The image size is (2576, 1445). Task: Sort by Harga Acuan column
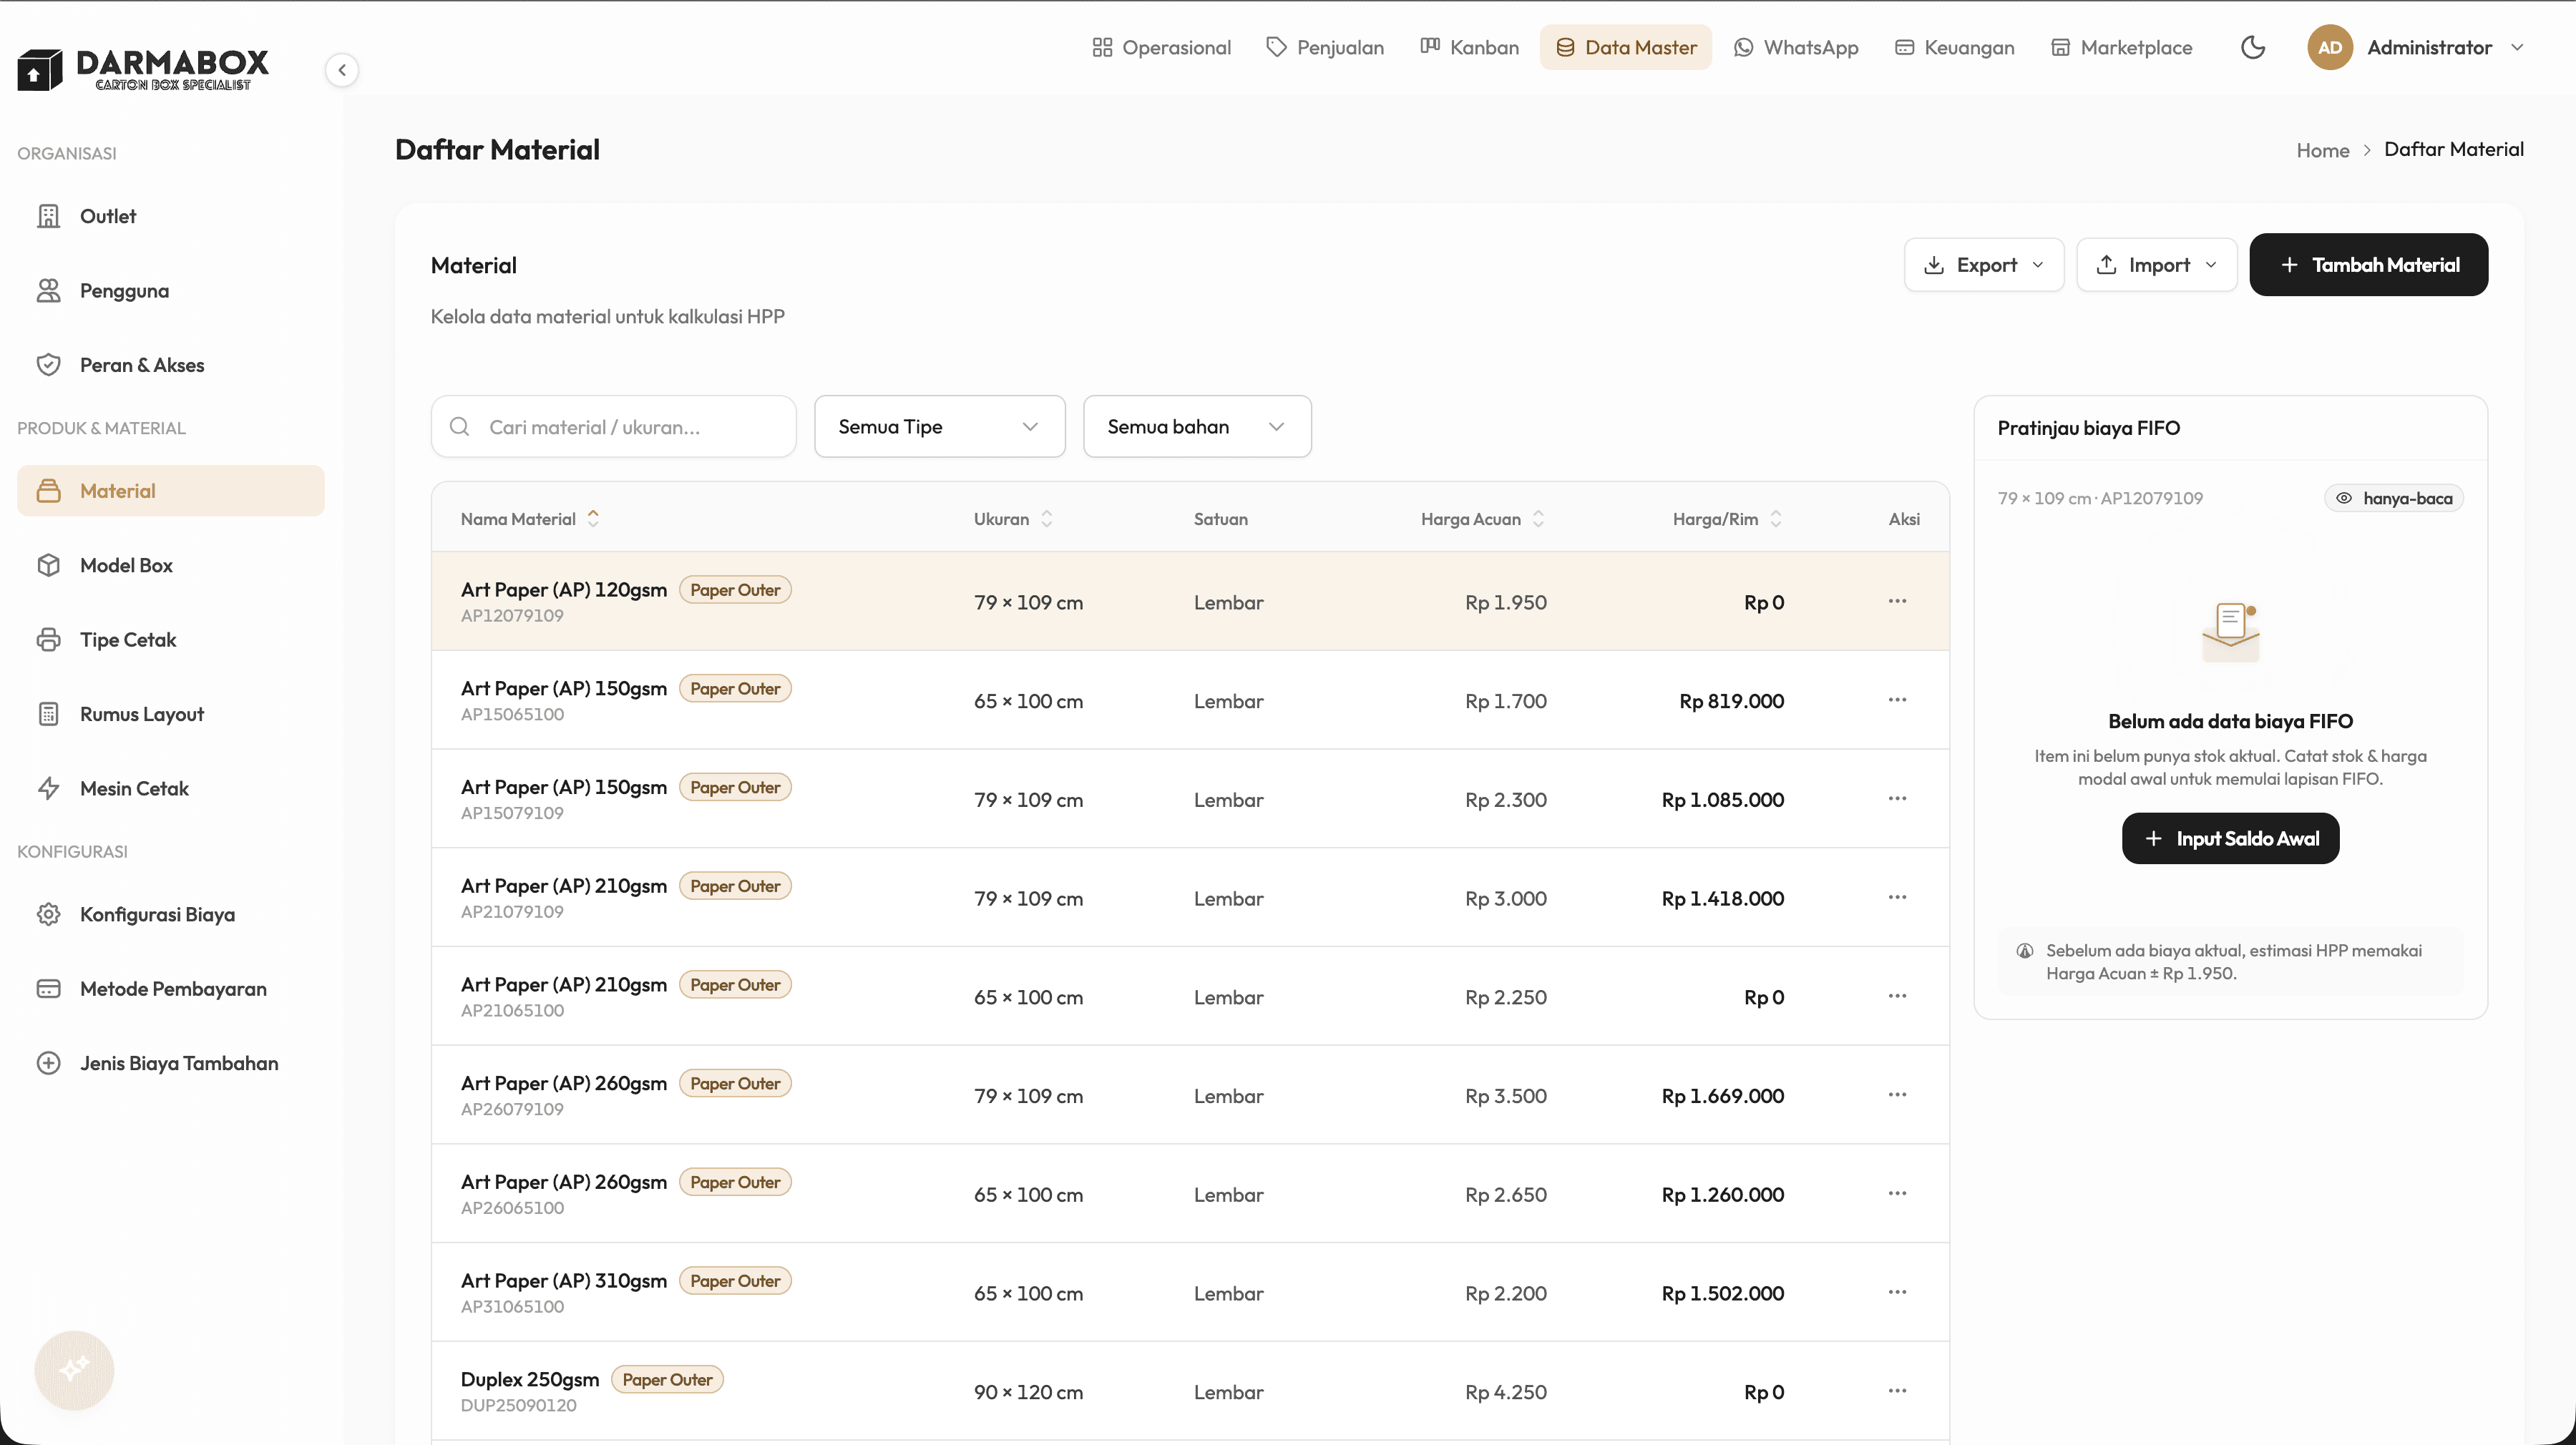(x=1483, y=519)
